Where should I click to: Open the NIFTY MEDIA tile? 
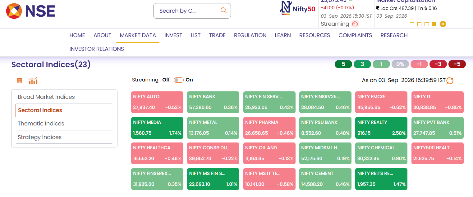pyautogui.click(x=157, y=128)
